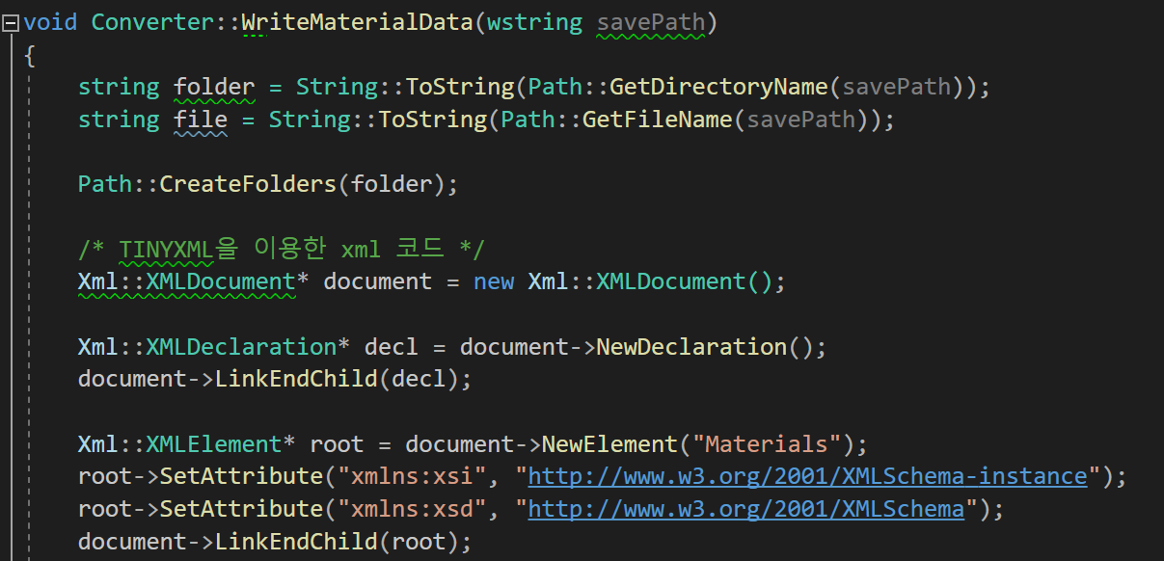The width and height of the screenshot is (1164, 561).
Task: Click LinkEndChild(root) call
Action: [x=337, y=542]
